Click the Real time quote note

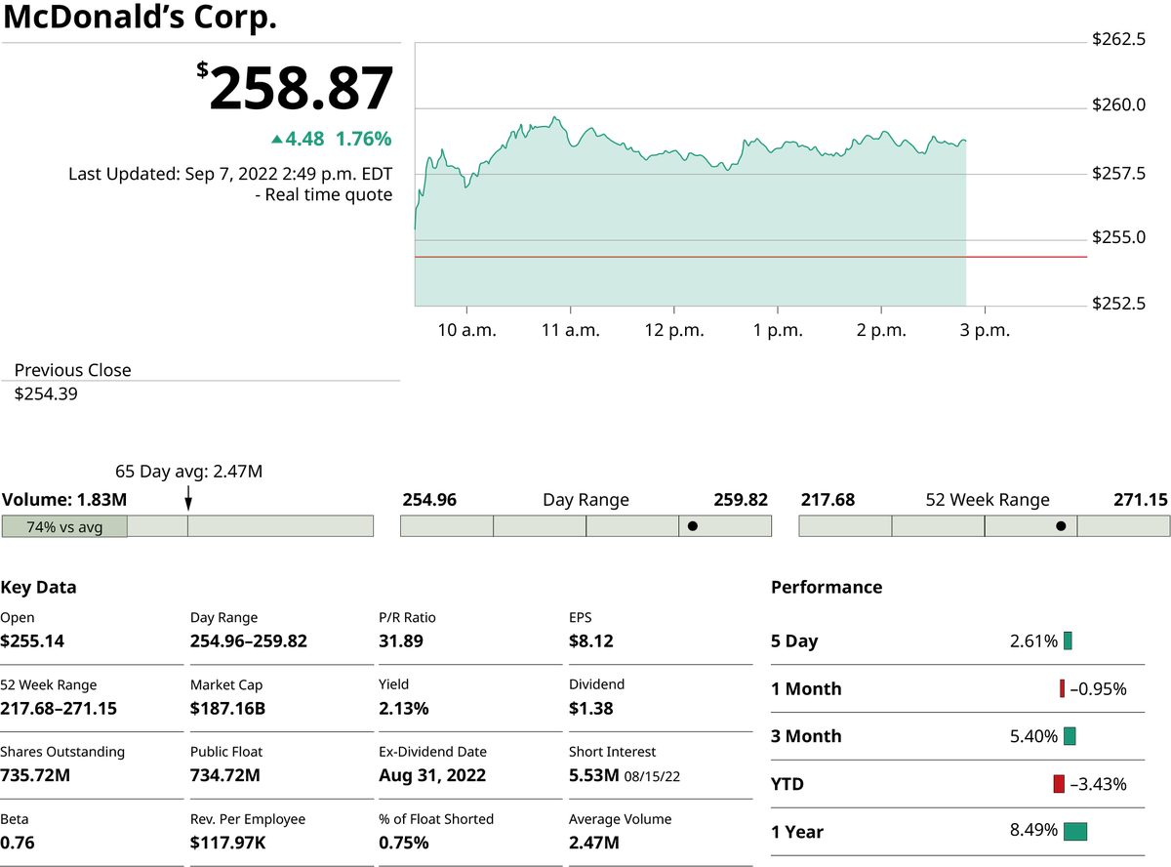[323, 195]
